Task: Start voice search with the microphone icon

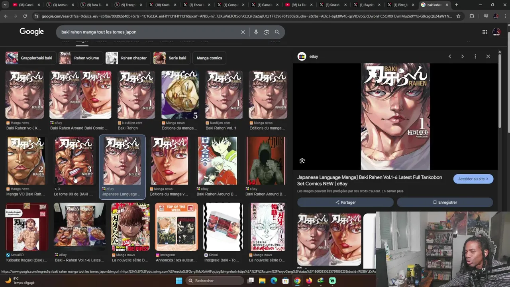Action: pos(256,32)
